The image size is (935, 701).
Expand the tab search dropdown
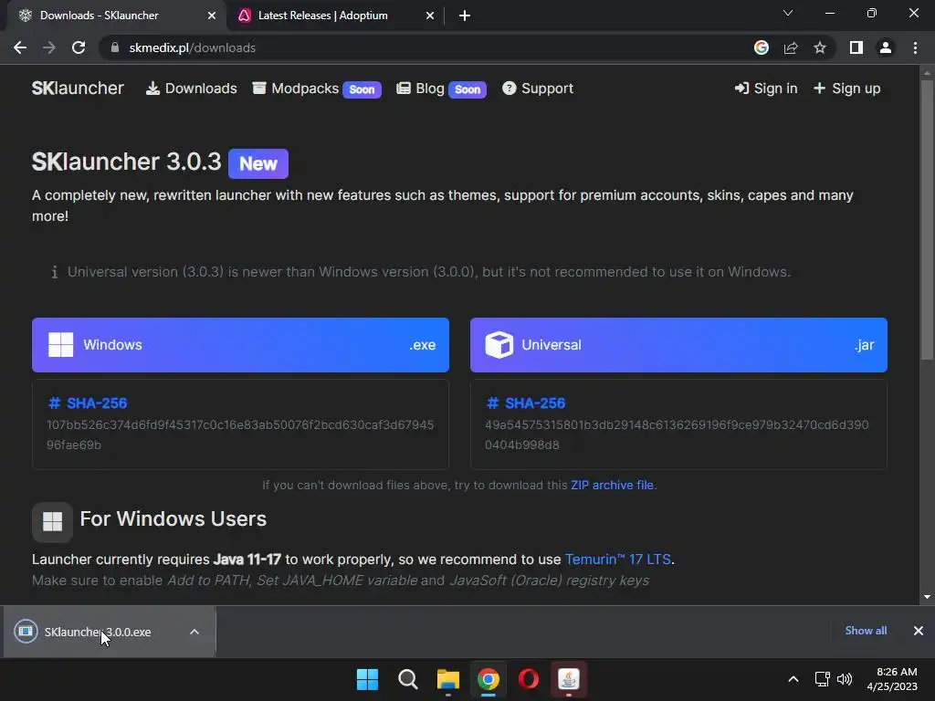(x=788, y=13)
